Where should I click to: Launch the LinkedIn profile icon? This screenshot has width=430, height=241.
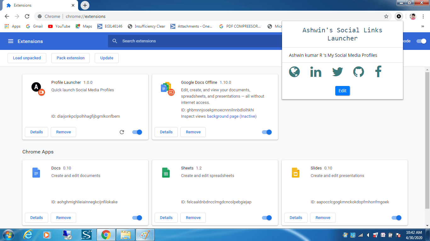point(316,72)
